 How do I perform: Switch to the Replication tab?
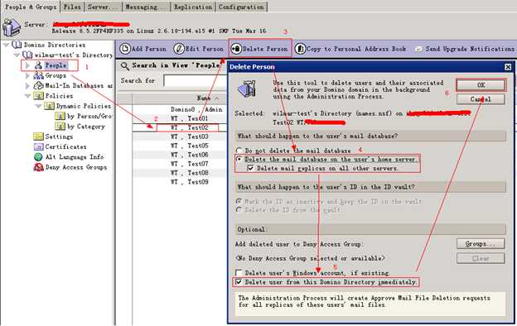(193, 7)
